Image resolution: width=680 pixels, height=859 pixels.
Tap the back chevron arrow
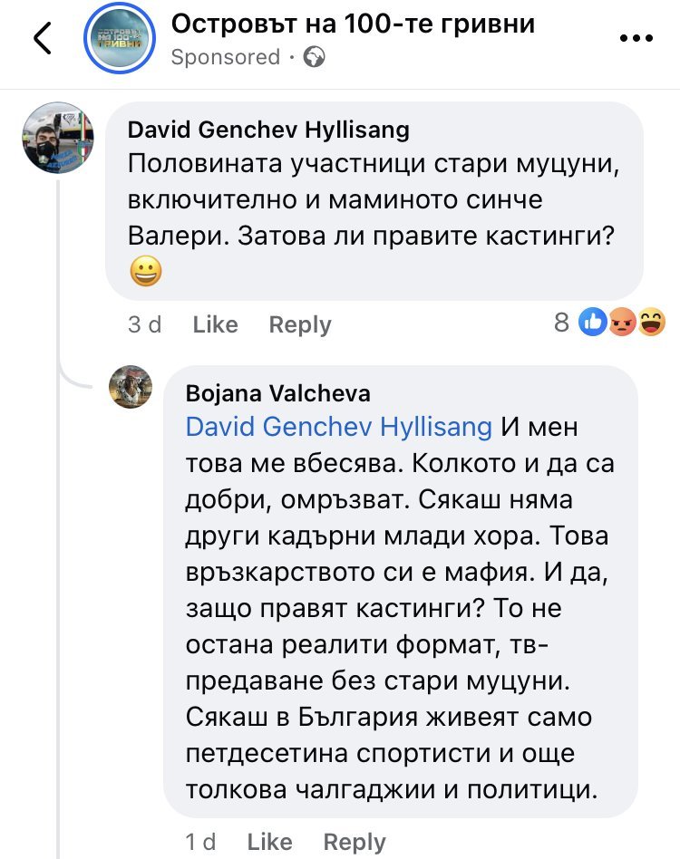[42, 39]
